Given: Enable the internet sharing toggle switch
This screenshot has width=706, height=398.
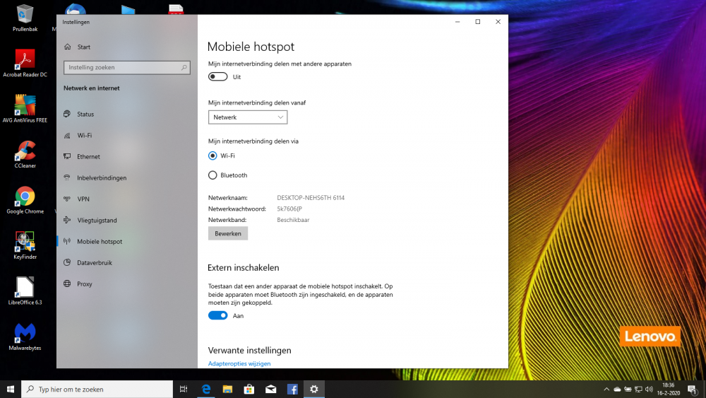Looking at the screenshot, I should tap(218, 76).
